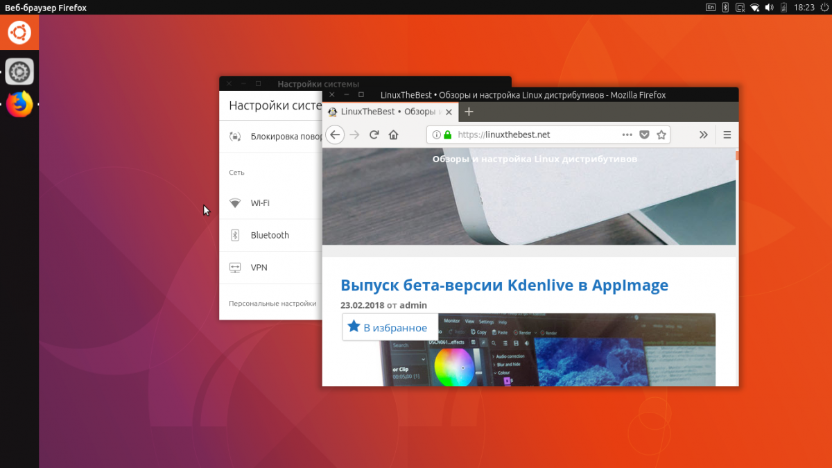Select the rotation lock settings row
This screenshot has height=468, width=832.
pyautogui.click(x=271, y=137)
